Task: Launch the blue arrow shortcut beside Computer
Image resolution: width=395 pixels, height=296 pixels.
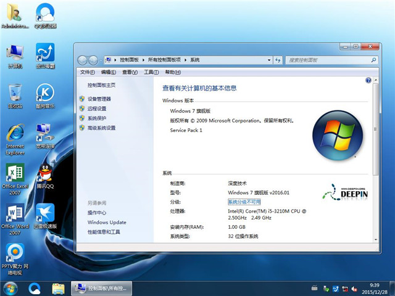Action: (x=45, y=56)
